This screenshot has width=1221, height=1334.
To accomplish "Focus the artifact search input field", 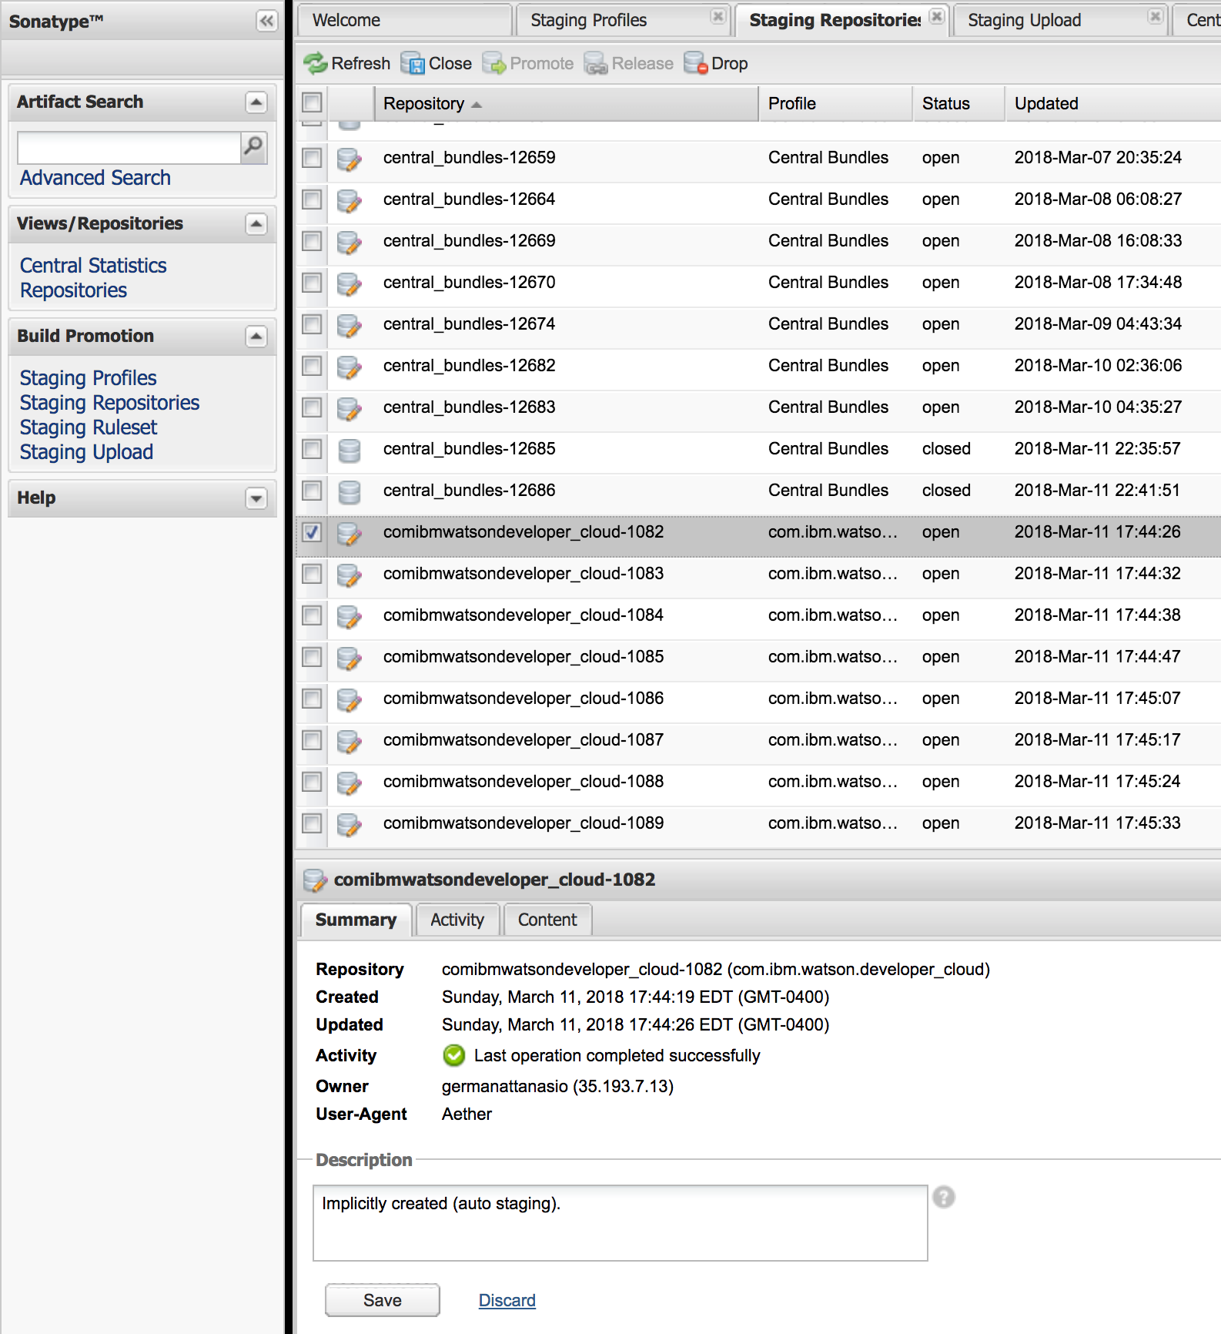I will 129,148.
